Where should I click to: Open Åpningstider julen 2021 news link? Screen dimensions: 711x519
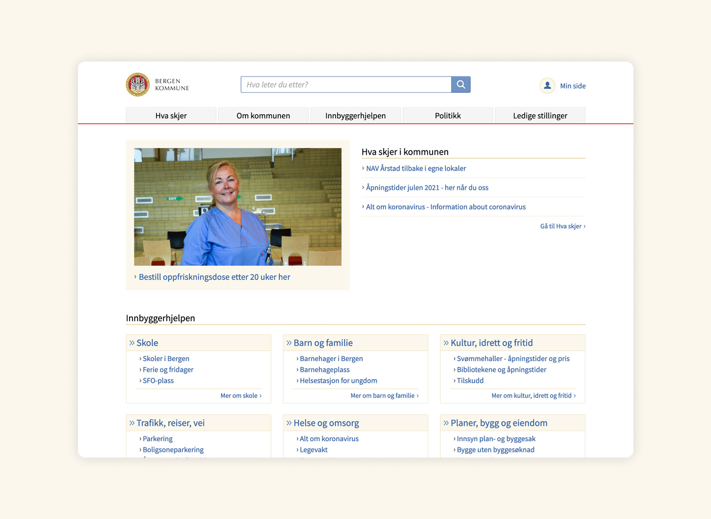coord(427,188)
